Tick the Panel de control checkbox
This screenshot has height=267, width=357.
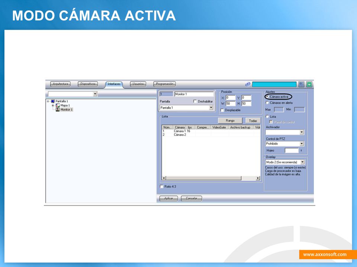271,122
